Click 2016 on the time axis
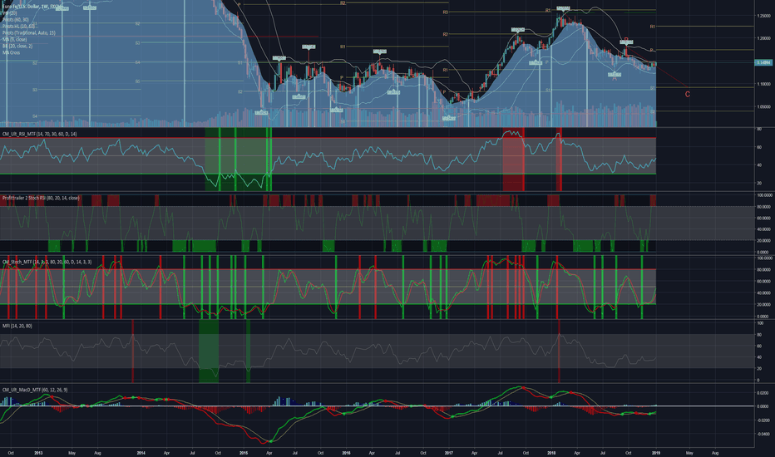This screenshot has width=775, height=457. click(346, 453)
